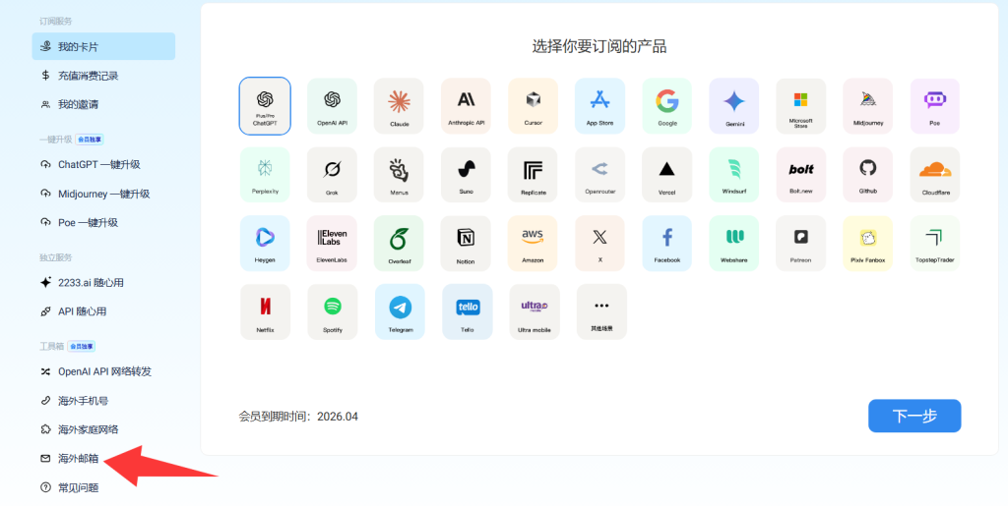Choose the Netflix product card
The image size is (1008, 506).
(x=265, y=311)
